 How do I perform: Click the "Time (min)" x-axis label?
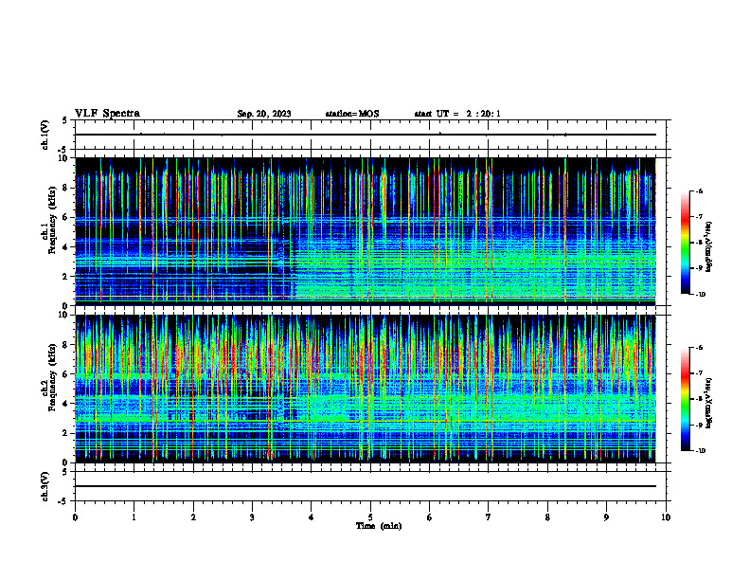pyautogui.click(x=379, y=526)
